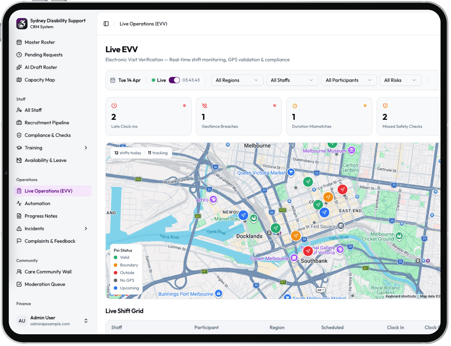Click the Geofence Breaches icon
This screenshot has height=346, width=451.
click(x=205, y=106)
